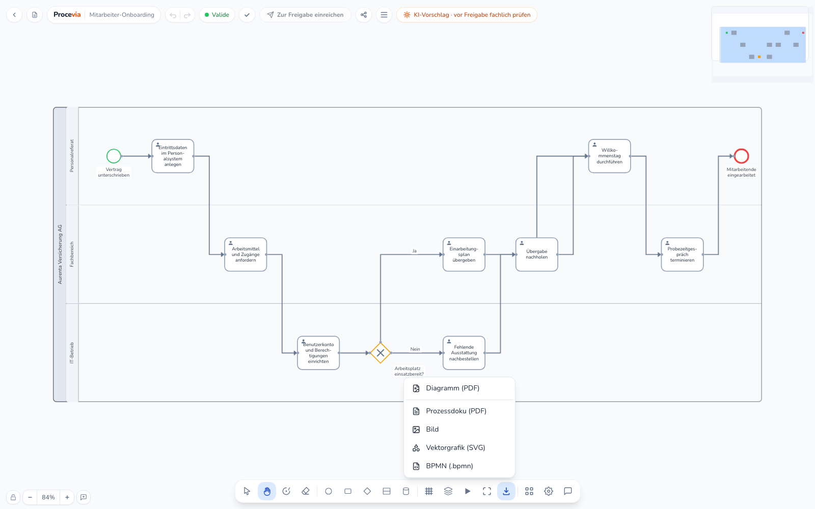
Task: Click the Vertrag unterschrieben label
Action: tap(114, 173)
